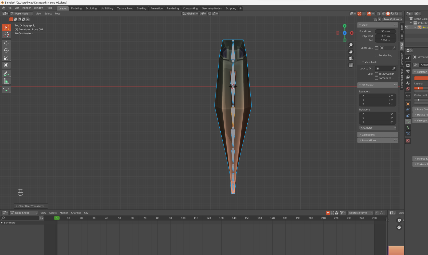Screen dimensions: 428x255
Task: Switch to the Geometry Nodes workspace tab
Action: pos(212,8)
